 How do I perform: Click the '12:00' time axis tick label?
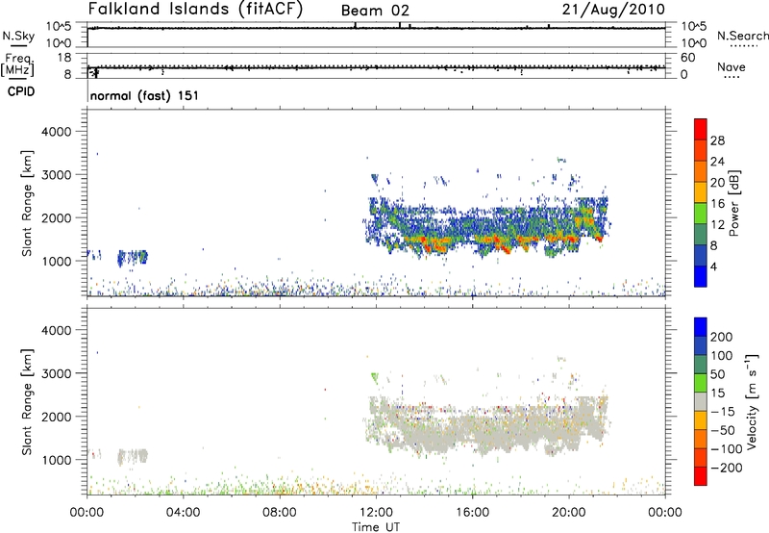tap(376, 513)
